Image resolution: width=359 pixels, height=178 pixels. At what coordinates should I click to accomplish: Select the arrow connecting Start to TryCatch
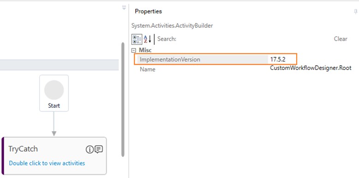(54, 124)
